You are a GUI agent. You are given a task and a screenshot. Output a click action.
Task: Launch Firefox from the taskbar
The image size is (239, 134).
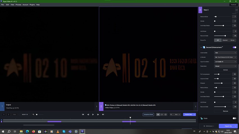coord(33,131)
